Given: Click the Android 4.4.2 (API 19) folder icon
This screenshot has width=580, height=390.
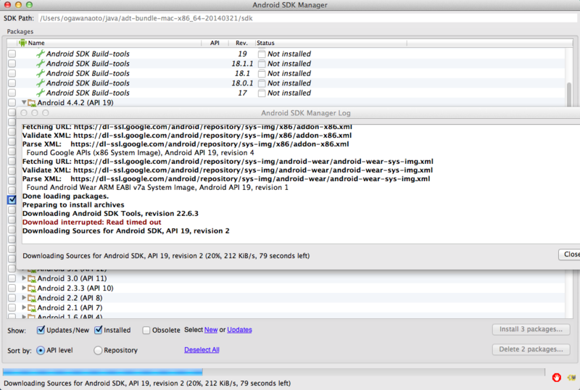Looking at the screenshot, I should (32, 103).
